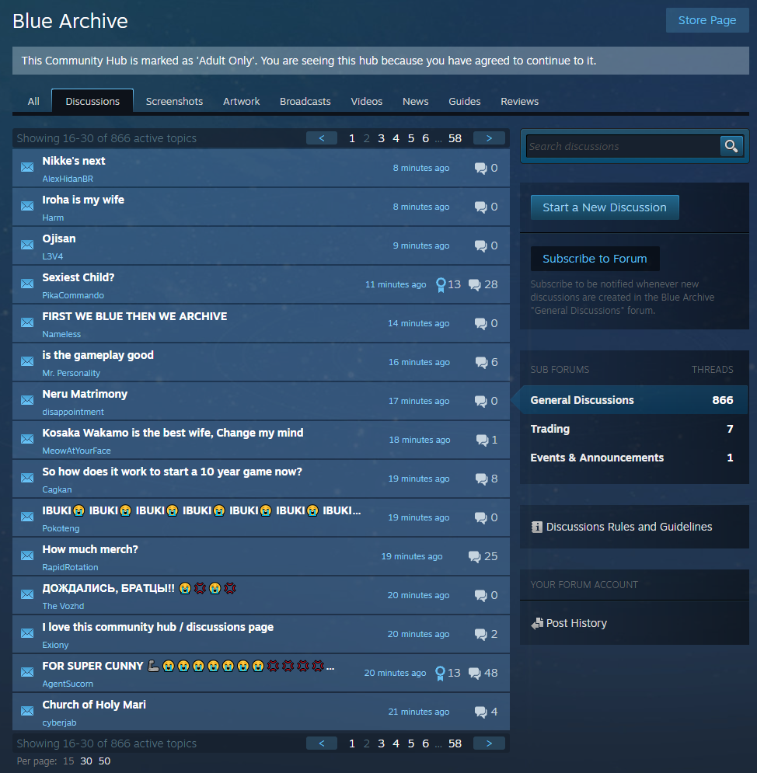Open author profile MeowAtYourFace

click(x=76, y=451)
